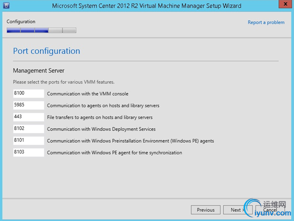Click 'Communication with the VMM console' label
Screen dimensions: 294x221
point(88,94)
